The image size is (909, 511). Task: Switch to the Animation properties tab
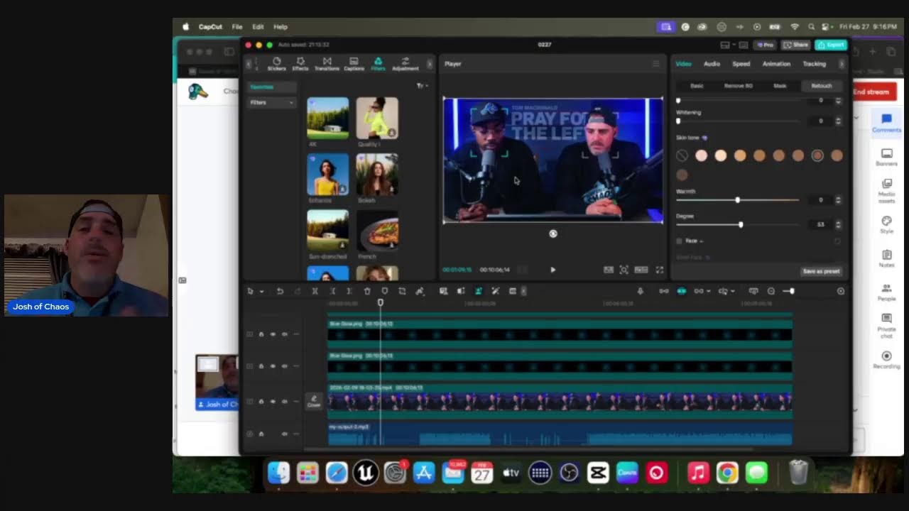pos(776,64)
